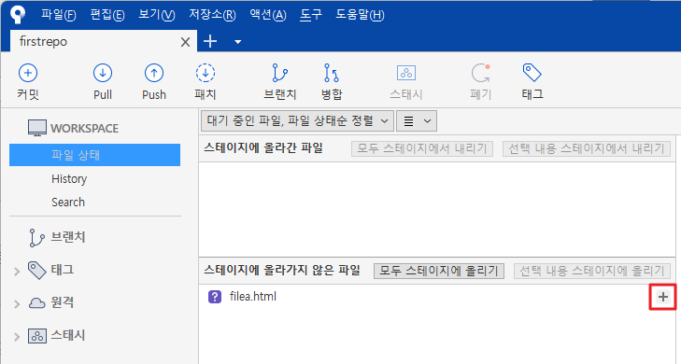
Task: Click the Discard (폐기) toolbar icon
Action: tap(481, 73)
